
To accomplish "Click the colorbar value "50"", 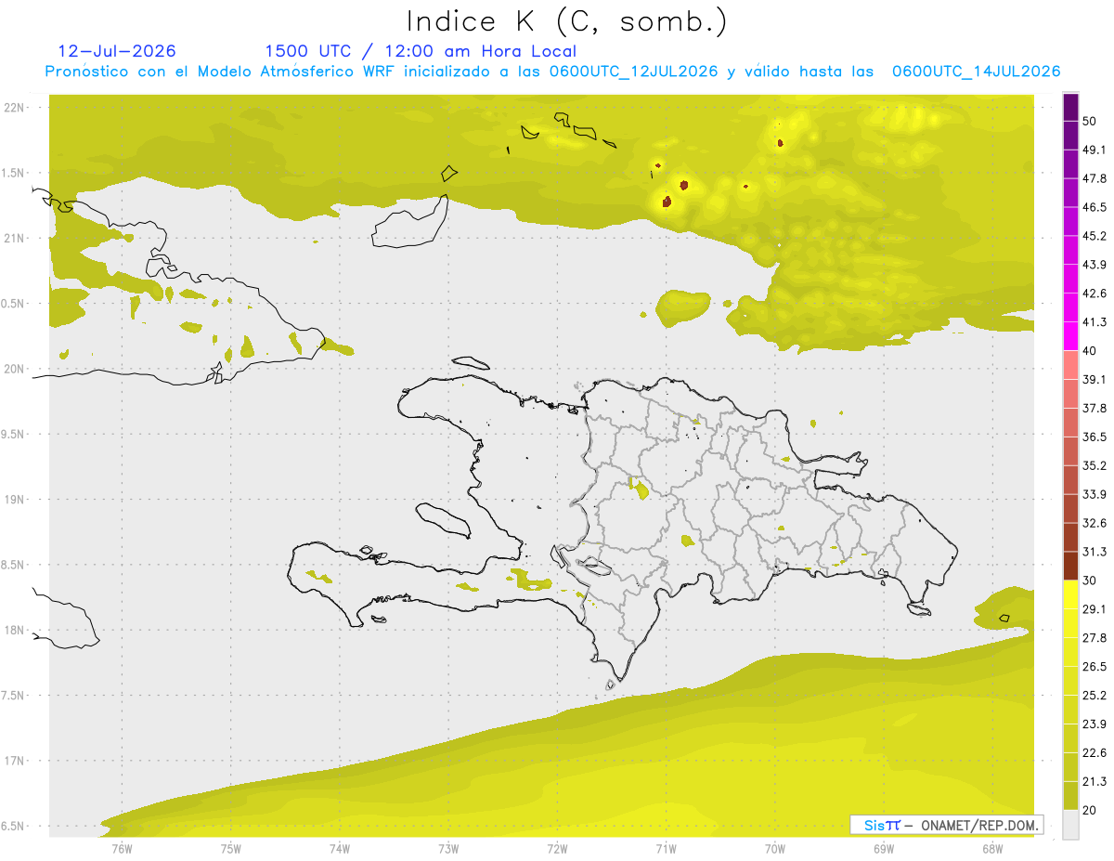I will (1090, 121).
